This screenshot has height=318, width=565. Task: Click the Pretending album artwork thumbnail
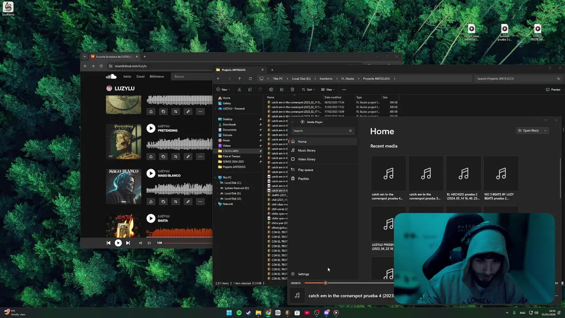(124, 141)
